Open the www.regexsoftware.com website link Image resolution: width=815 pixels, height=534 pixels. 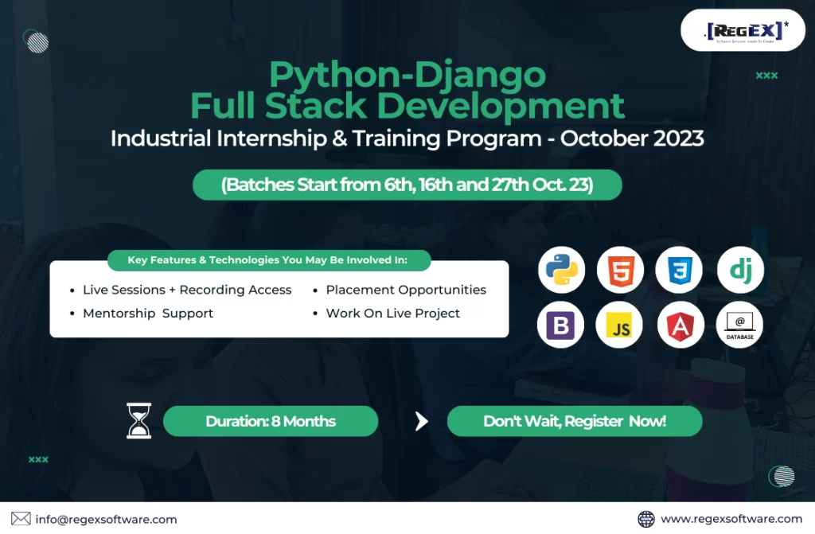pyautogui.click(x=731, y=519)
